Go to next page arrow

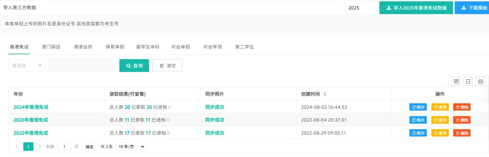pos(40,146)
